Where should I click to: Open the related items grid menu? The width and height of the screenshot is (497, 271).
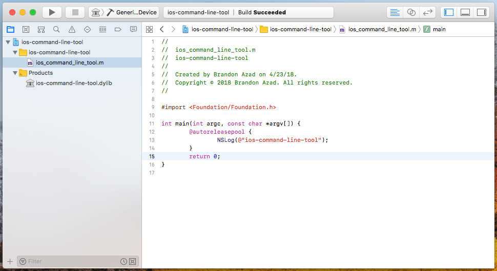149,30
